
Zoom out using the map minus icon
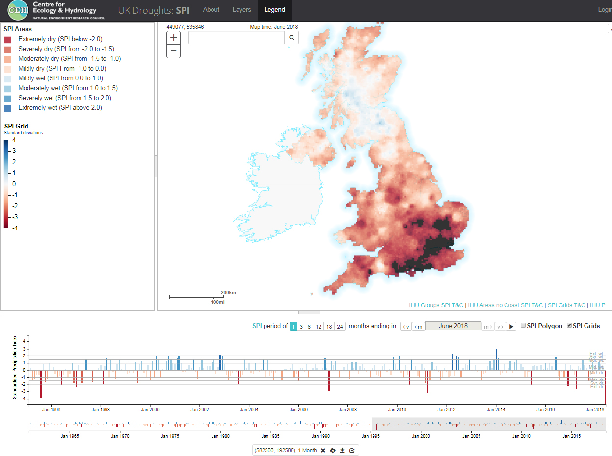click(173, 51)
